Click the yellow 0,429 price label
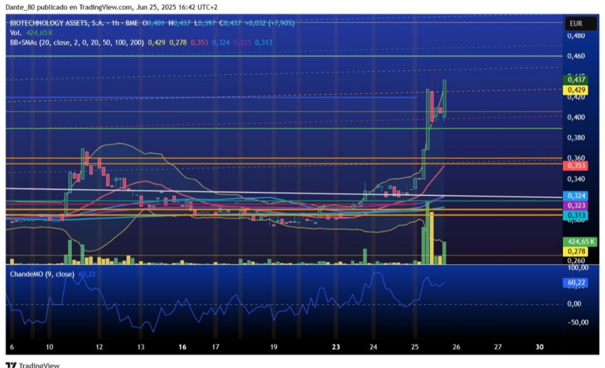 (x=575, y=90)
